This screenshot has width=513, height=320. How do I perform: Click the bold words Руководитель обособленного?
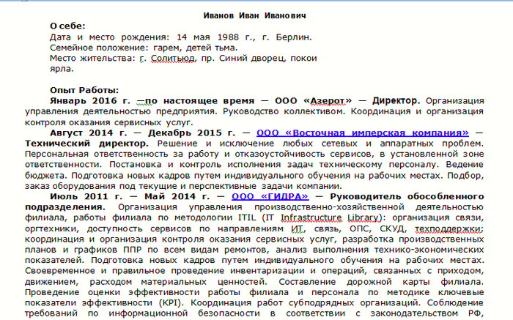pyautogui.click(x=407, y=196)
